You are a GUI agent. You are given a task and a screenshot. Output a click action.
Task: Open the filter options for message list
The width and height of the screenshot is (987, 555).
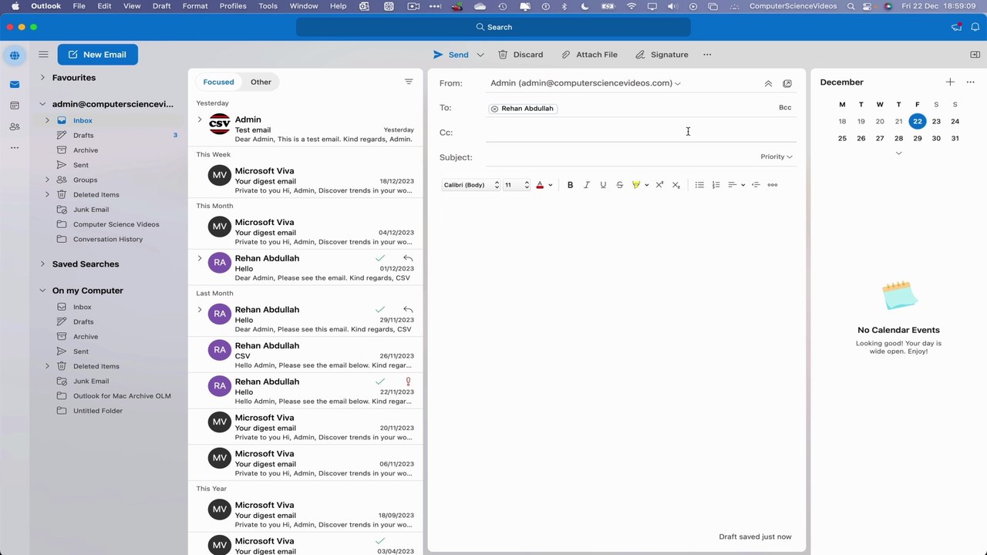click(x=409, y=82)
